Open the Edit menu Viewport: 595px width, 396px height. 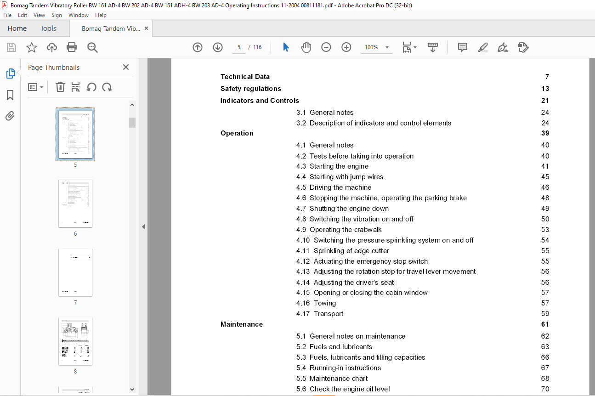point(23,15)
